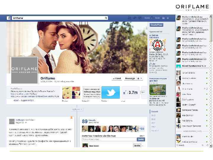Click the 89 Friends Like Oriflame link
213x160 pixels.
point(90,121)
